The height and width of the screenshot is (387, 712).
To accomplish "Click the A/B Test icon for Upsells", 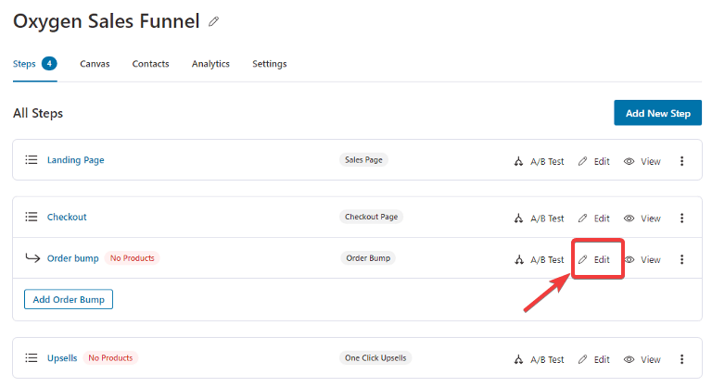I will point(518,359).
